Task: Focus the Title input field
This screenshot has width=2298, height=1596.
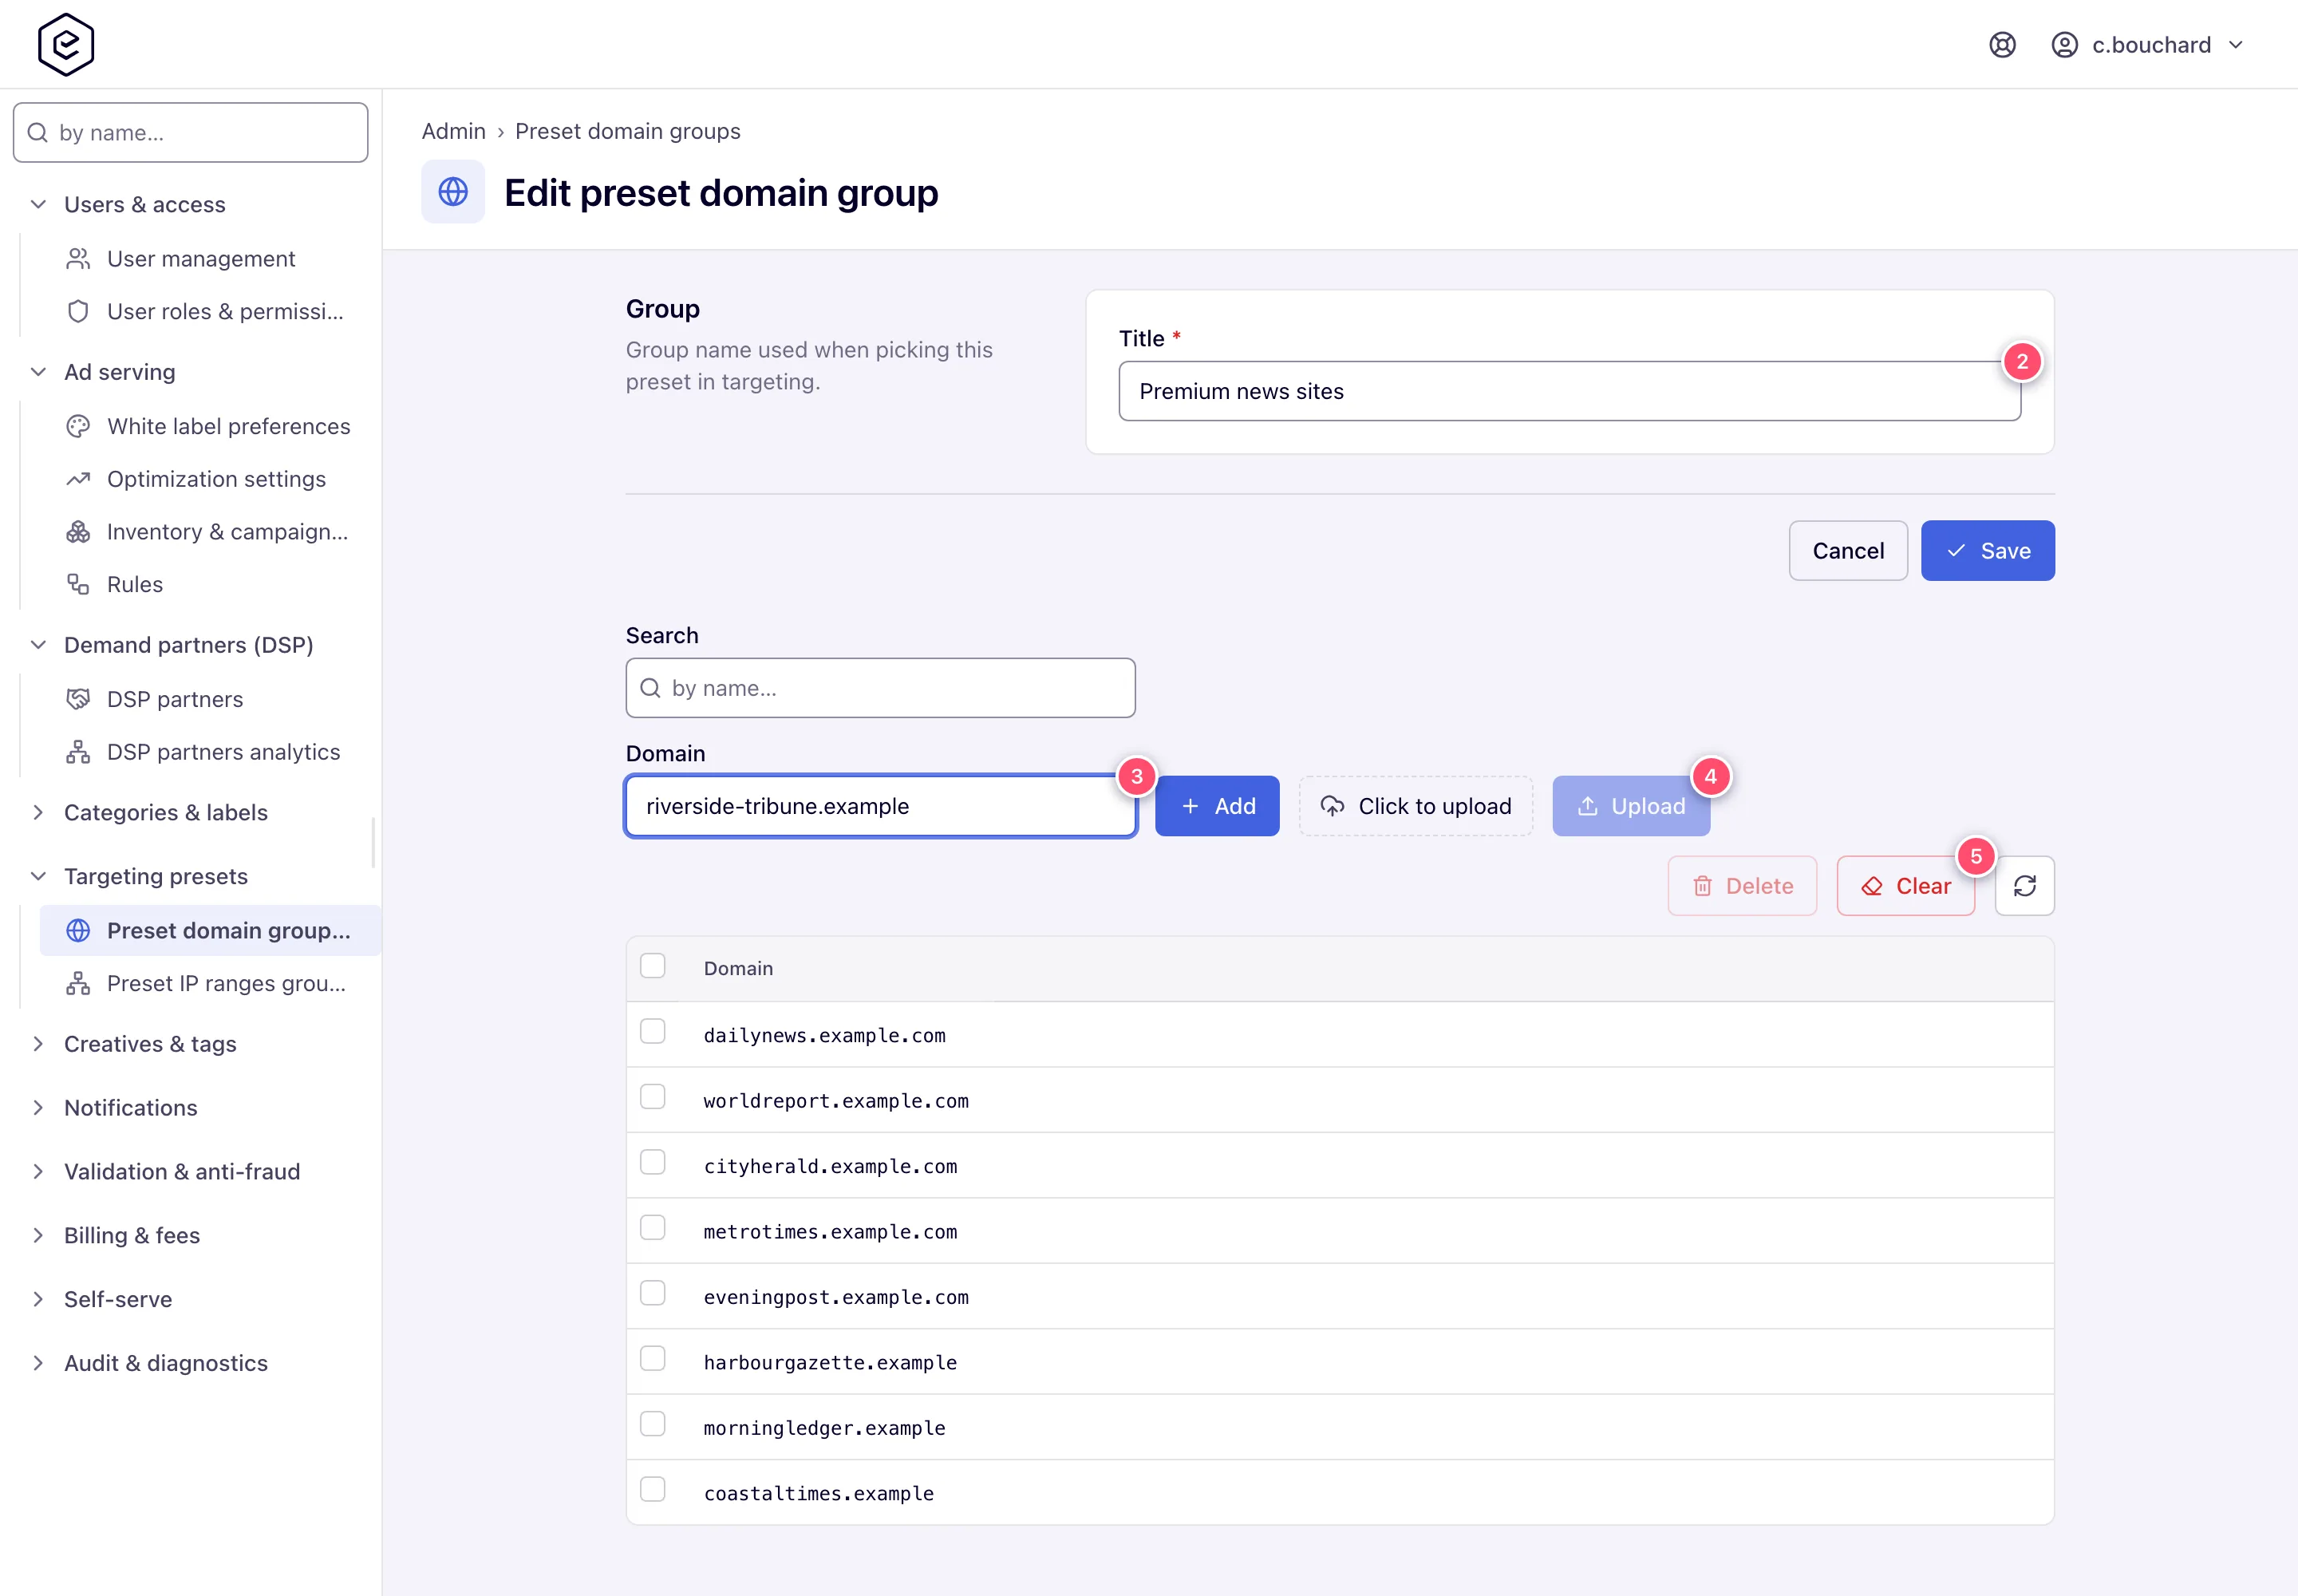Action: (x=1569, y=391)
